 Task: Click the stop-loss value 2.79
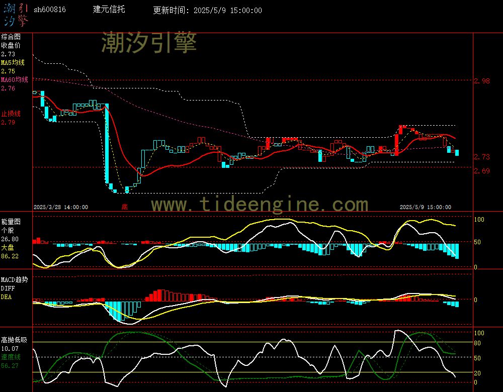(x=8, y=122)
